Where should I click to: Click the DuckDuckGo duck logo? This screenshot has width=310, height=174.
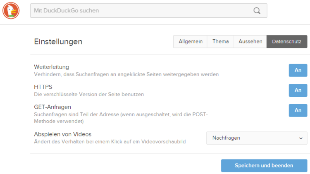[11, 11]
